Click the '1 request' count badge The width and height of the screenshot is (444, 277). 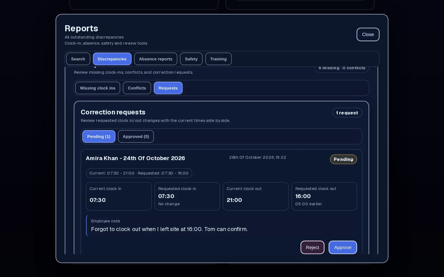347,113
